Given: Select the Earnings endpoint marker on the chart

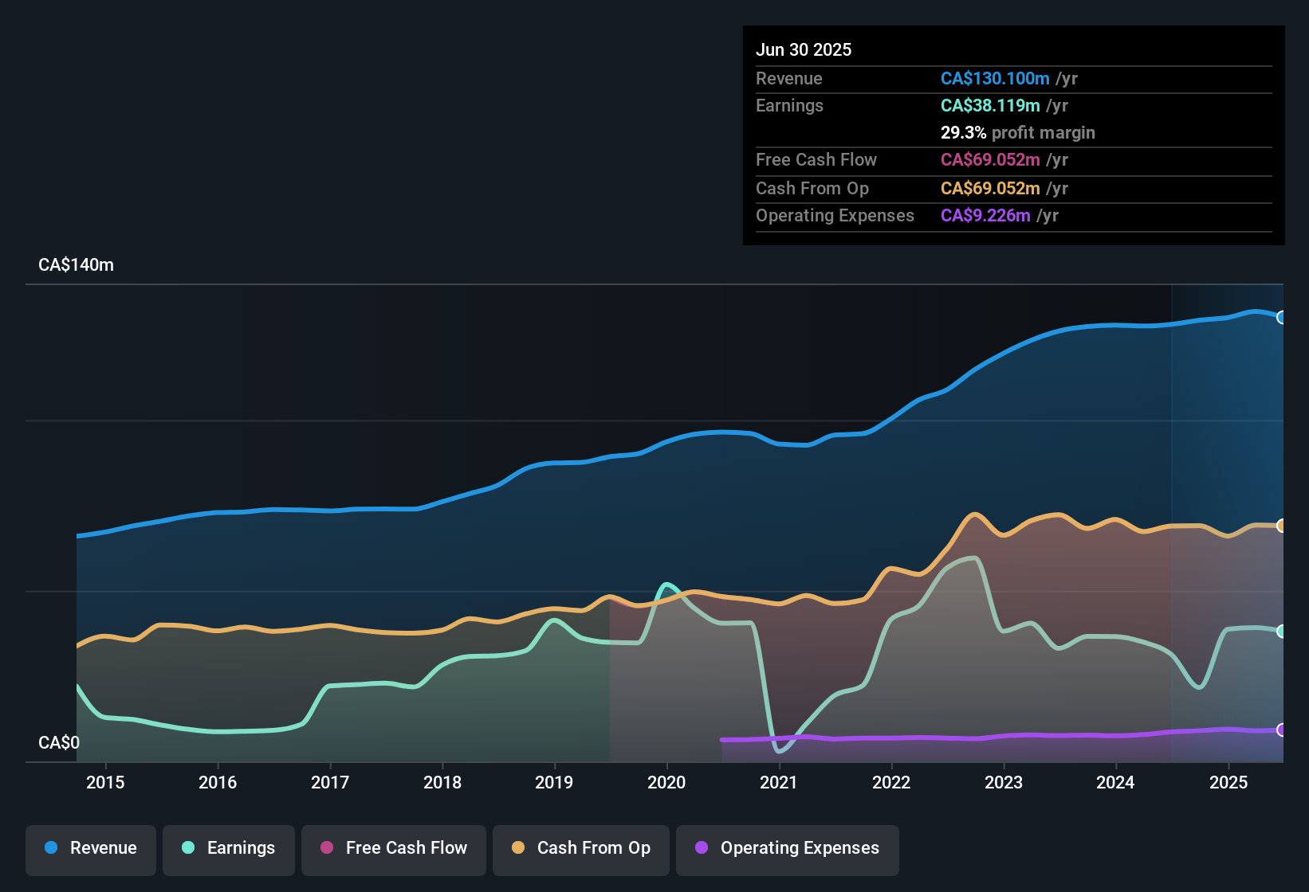Looking at the screenshot, I should [x=1281, y=632].
